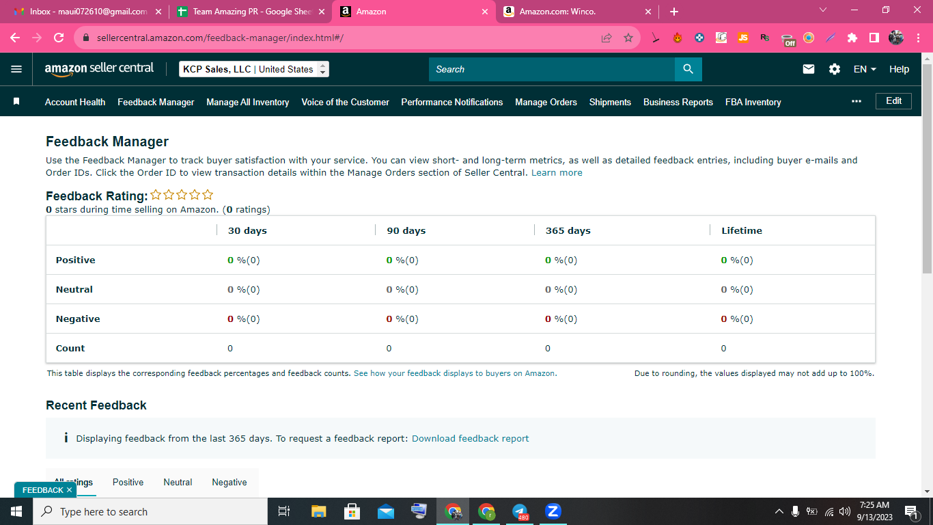Click the blue cross extension icon

pos(699,38)
